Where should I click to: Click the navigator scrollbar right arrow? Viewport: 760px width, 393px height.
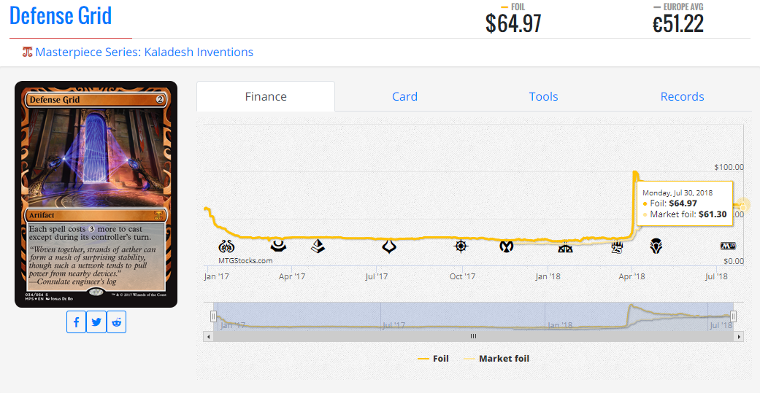[739, 336]
